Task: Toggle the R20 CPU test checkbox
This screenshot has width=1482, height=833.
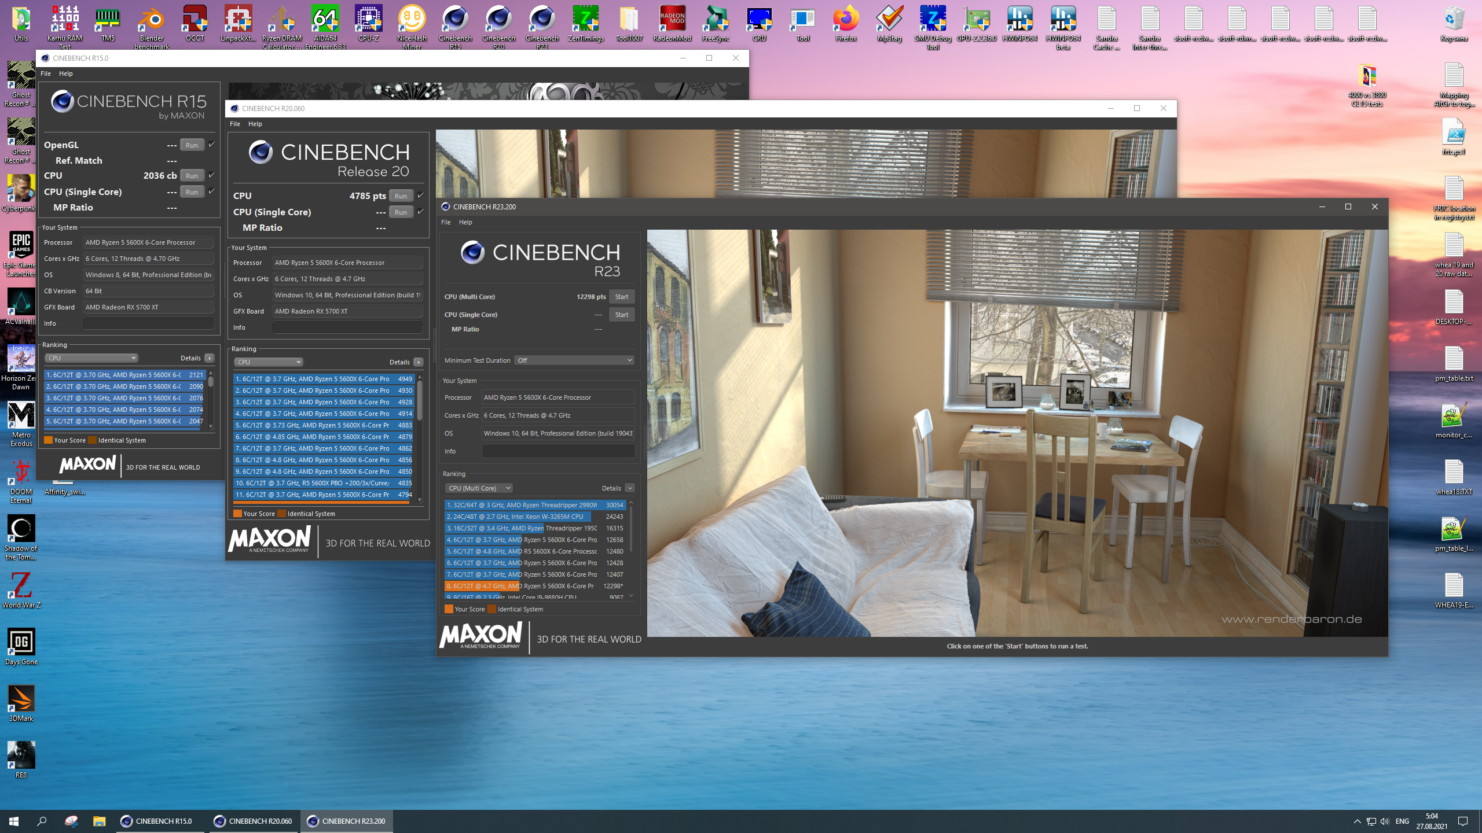Action: (x=421, y=196)
